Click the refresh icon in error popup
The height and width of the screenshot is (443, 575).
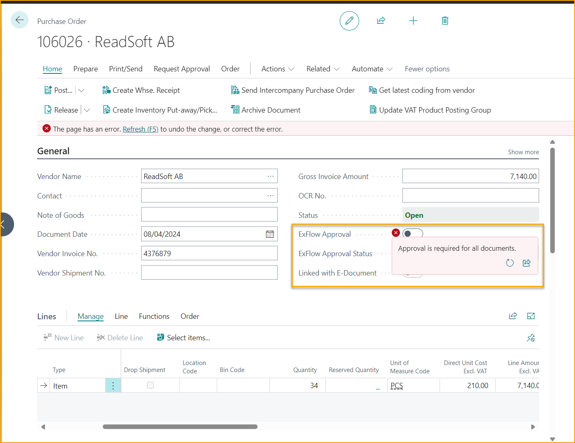(510, 263)
